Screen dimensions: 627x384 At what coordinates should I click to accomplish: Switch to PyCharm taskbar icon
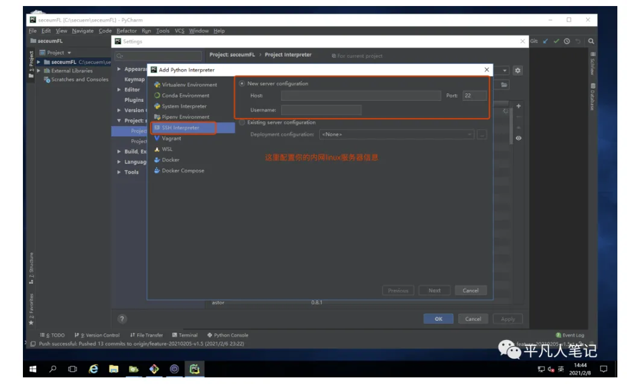(195, 369)
